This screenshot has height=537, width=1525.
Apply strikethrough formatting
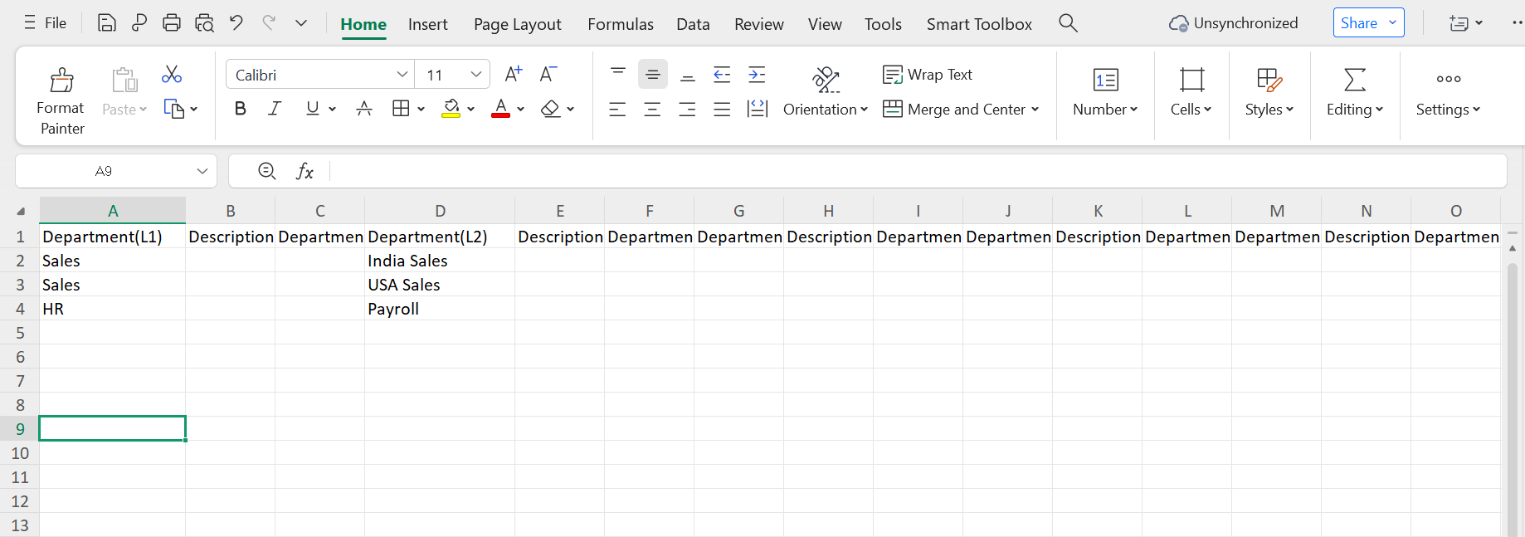(x=363, y=108)
